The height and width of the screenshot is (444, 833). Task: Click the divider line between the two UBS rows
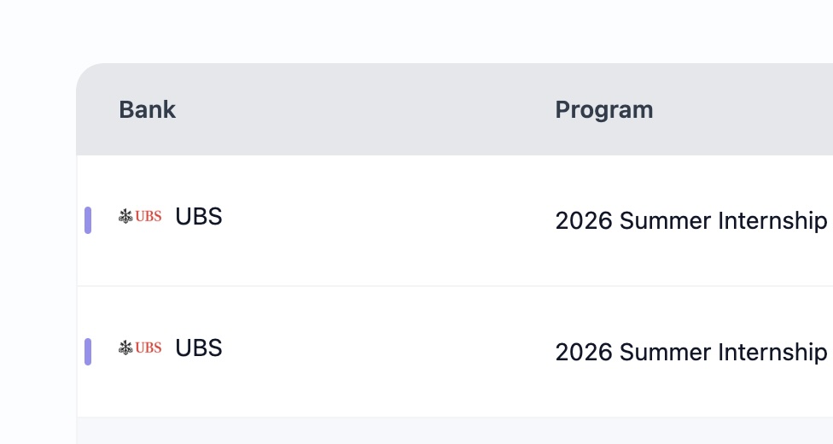(427, 286)
